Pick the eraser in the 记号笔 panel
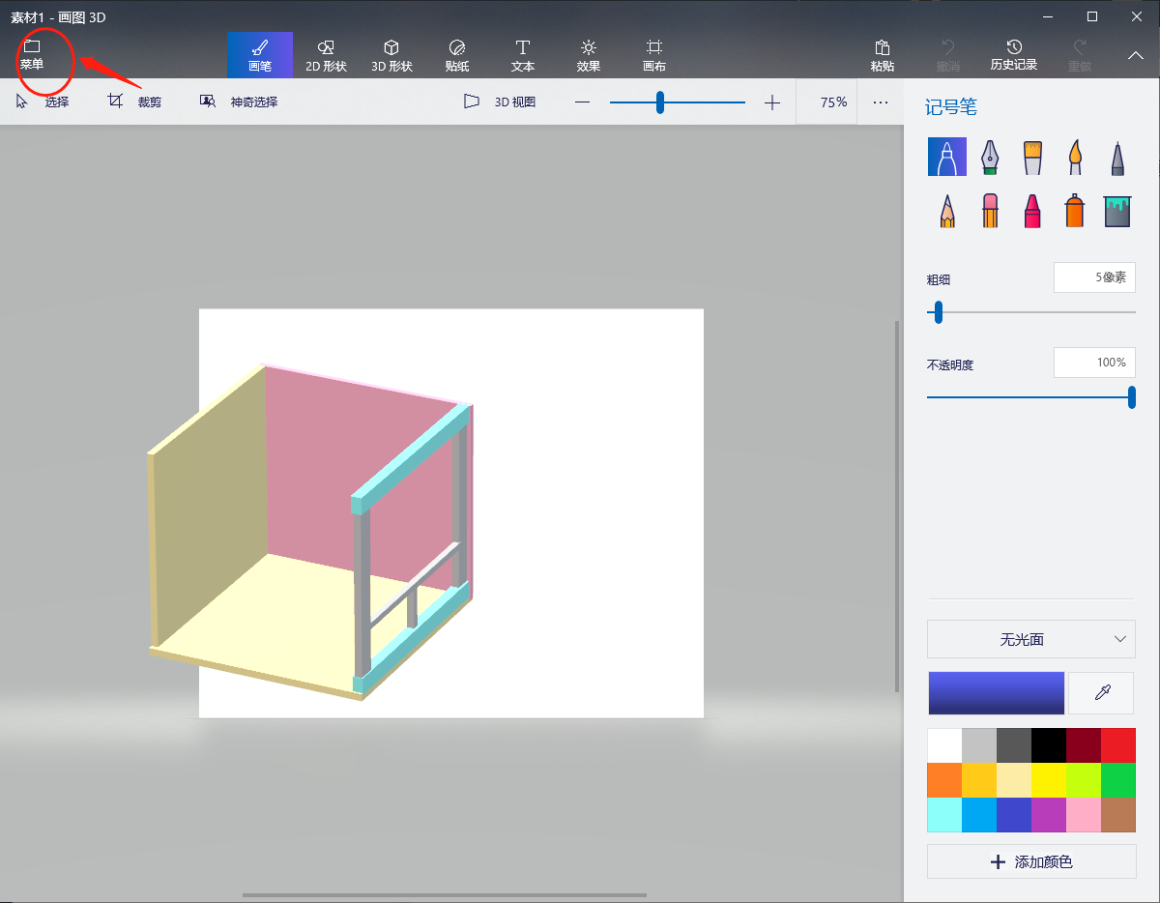This screenshot has width=1160, height=903. click(x=989, y=210)
